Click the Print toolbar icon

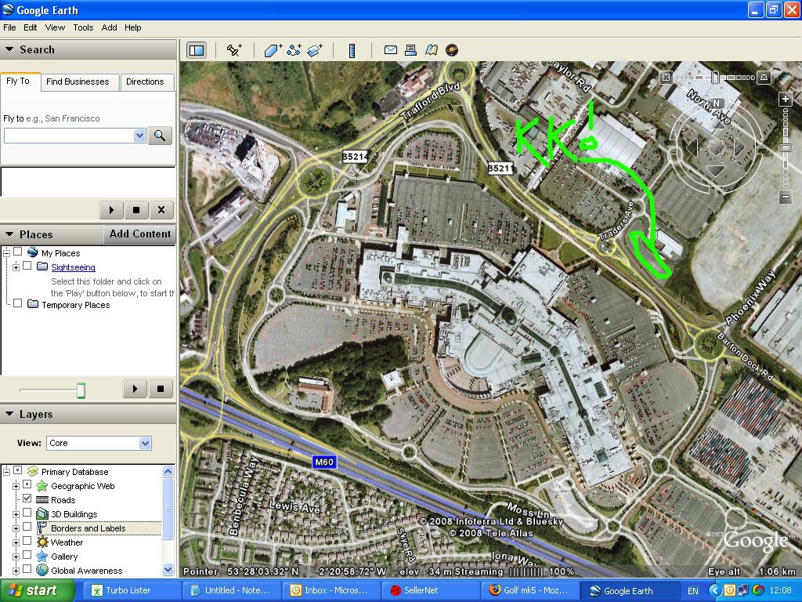(410, 49)
